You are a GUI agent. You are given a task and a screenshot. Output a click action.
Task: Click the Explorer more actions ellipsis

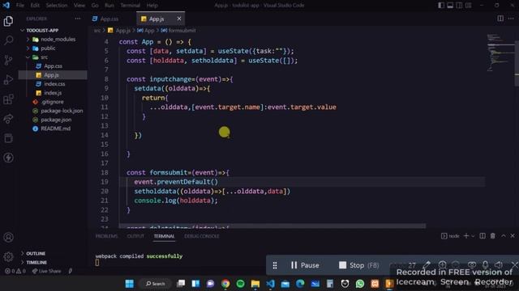[x=78, y=19]
